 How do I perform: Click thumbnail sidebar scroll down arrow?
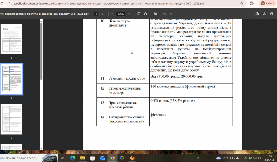[x=41, y=148]
